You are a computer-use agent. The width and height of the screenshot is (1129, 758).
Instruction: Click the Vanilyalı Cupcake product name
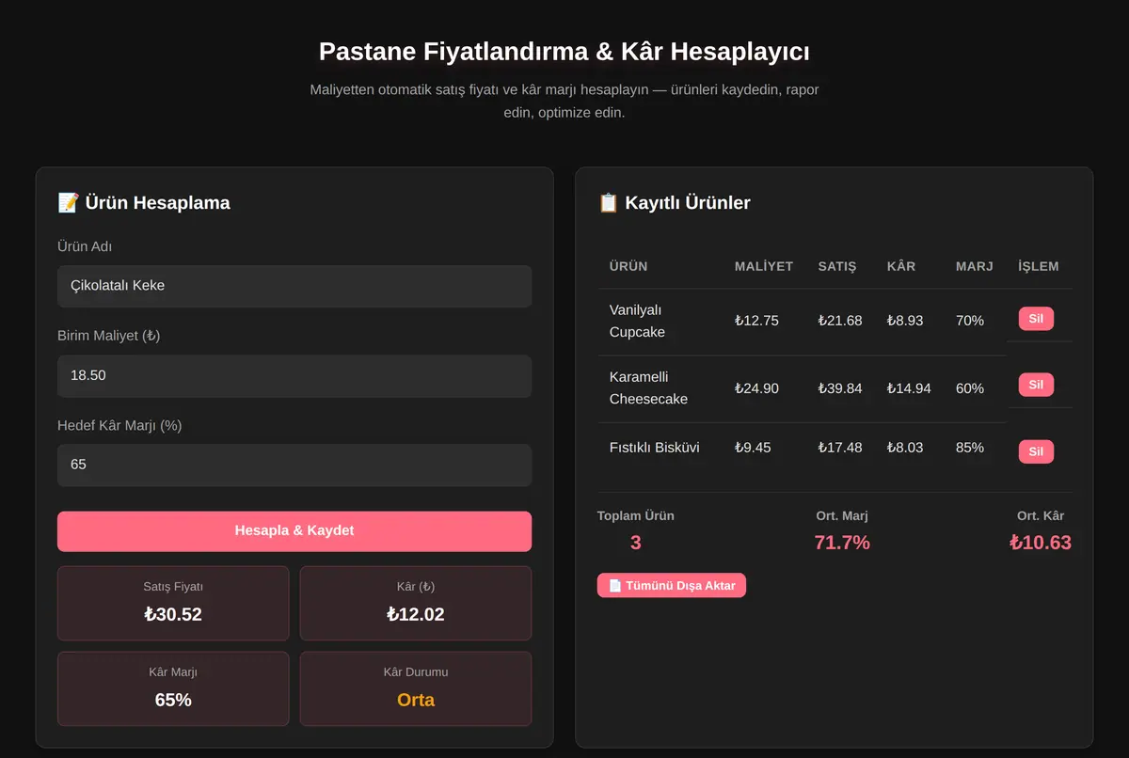637,321
